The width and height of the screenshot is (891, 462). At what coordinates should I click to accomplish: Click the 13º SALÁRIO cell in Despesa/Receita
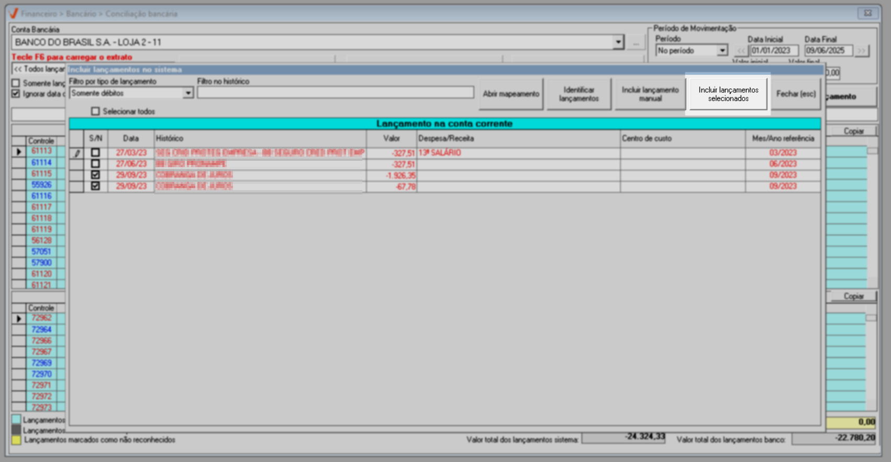point(518,153)
